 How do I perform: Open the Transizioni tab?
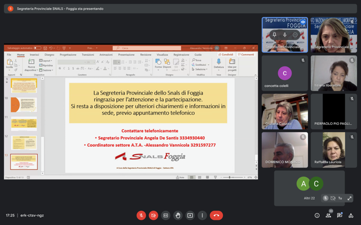88,55
